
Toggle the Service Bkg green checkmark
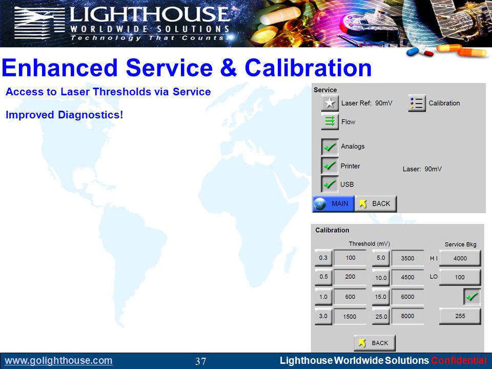[x=472, y=297]
